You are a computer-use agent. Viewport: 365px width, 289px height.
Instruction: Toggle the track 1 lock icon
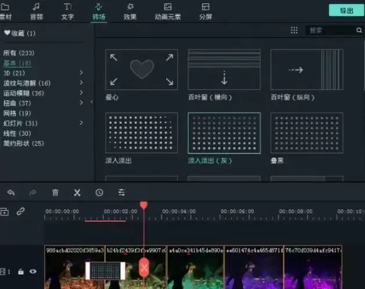coord(20,271)
